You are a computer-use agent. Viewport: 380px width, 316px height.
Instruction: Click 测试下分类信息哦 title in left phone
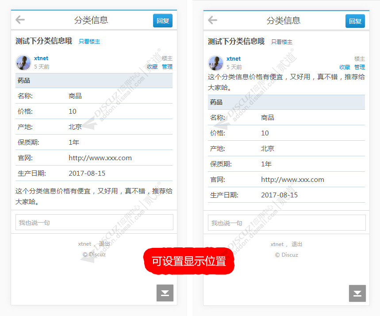click(44, 41)
